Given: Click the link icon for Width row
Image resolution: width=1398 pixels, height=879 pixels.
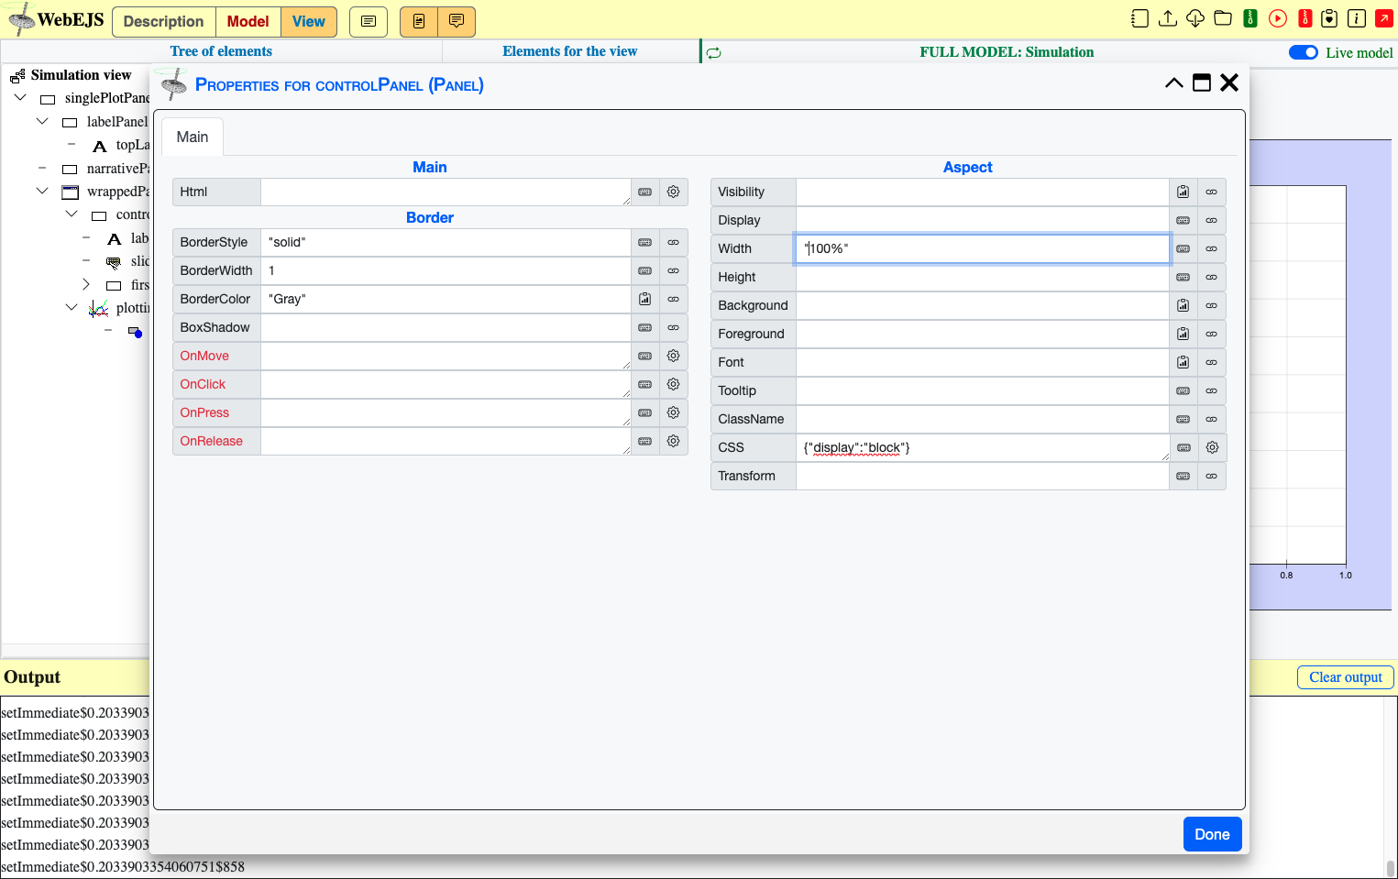Looking at the screenshot, I should click(x=1212, y=248).
